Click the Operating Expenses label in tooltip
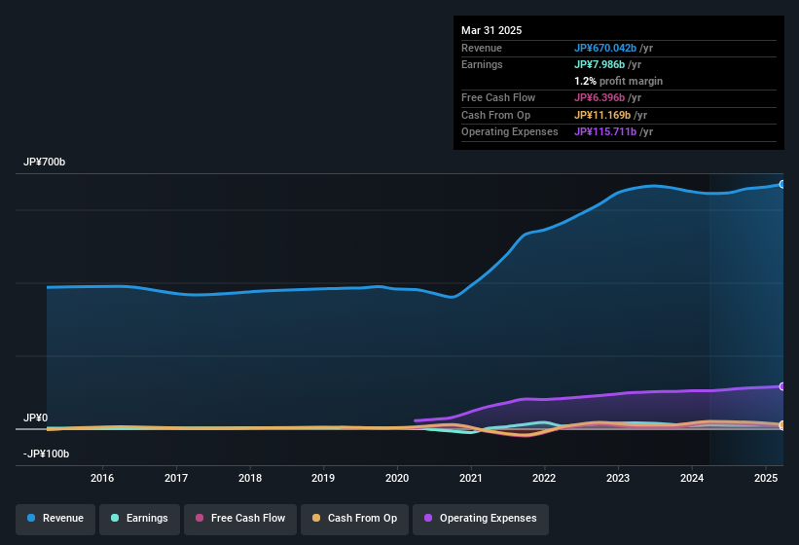This screenshot has height=545, width=799. [510, 132]
